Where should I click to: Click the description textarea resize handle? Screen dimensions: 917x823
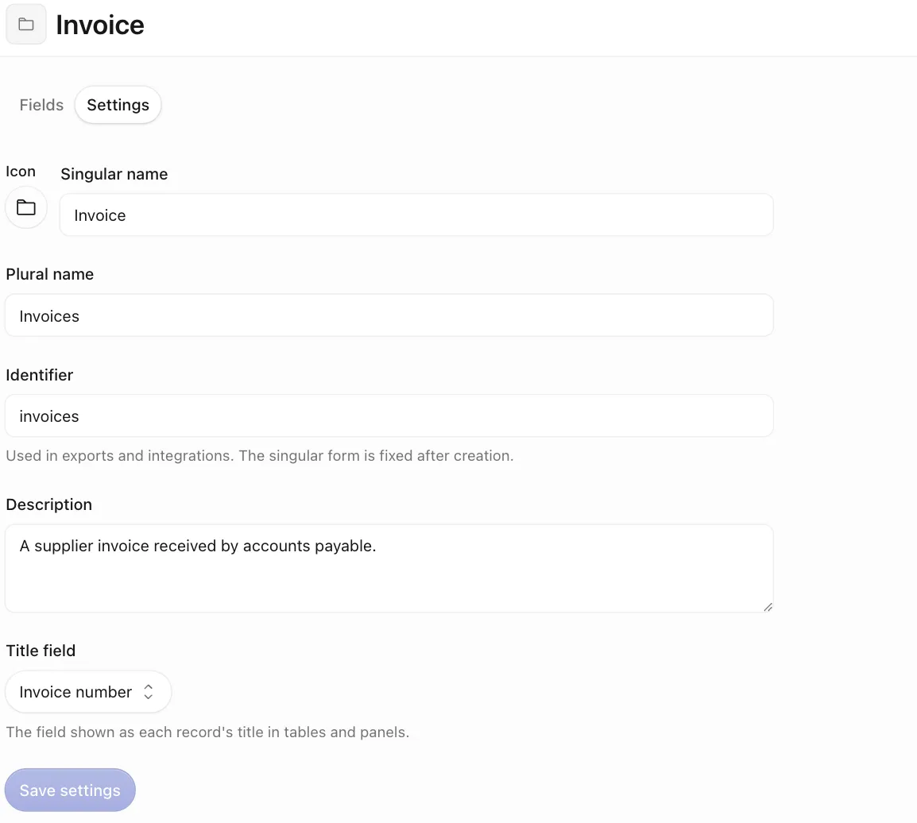[x=768, y=607]
